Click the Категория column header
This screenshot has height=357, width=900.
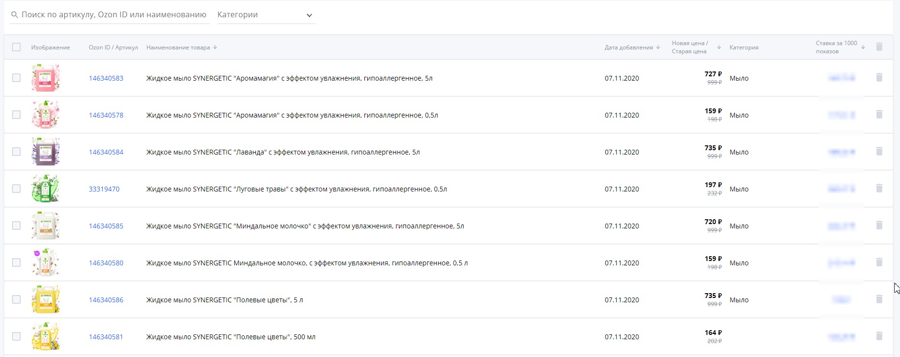click(x=744, y=48)
